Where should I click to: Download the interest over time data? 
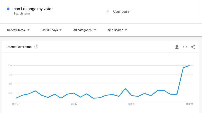[x=177, y=47]
